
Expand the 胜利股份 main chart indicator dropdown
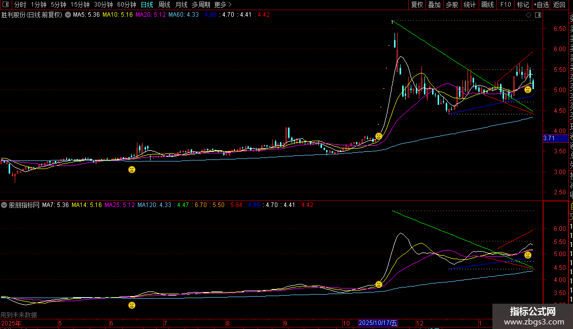[68, 15]
